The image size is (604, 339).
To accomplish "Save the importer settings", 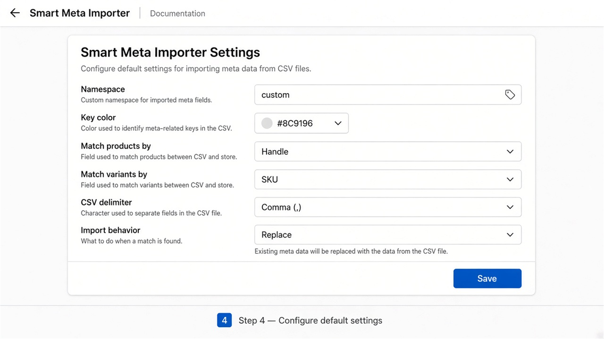I will coord(487,278).
